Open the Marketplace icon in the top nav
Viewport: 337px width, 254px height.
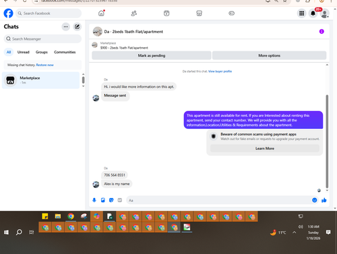199,14
